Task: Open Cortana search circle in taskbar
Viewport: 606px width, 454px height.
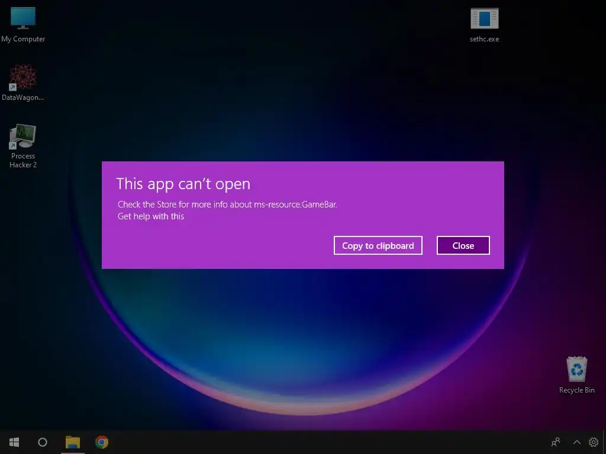Action: pos(43,442)
